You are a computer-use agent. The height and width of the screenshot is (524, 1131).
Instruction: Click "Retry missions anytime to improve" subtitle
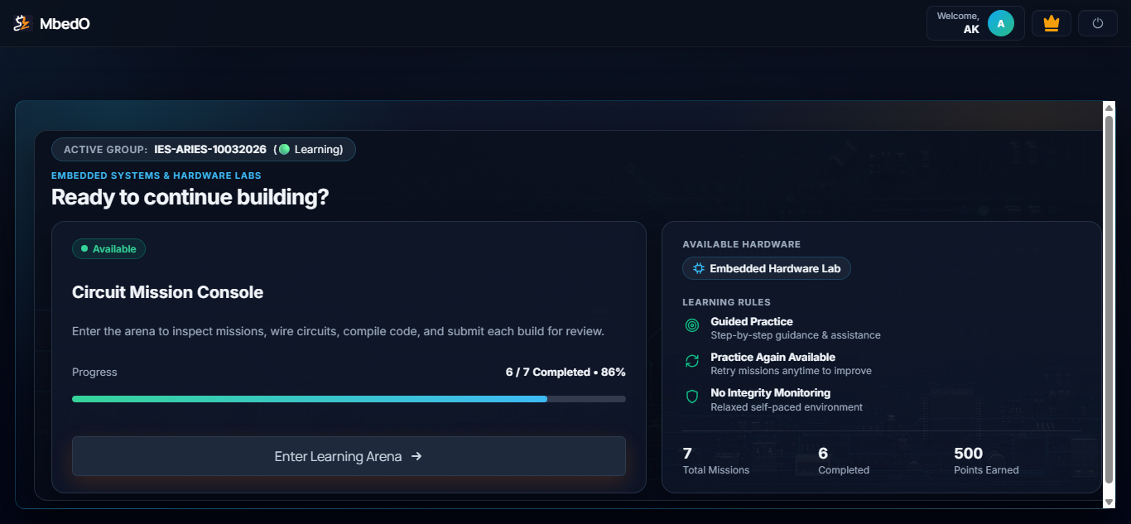tap(792, 371)
